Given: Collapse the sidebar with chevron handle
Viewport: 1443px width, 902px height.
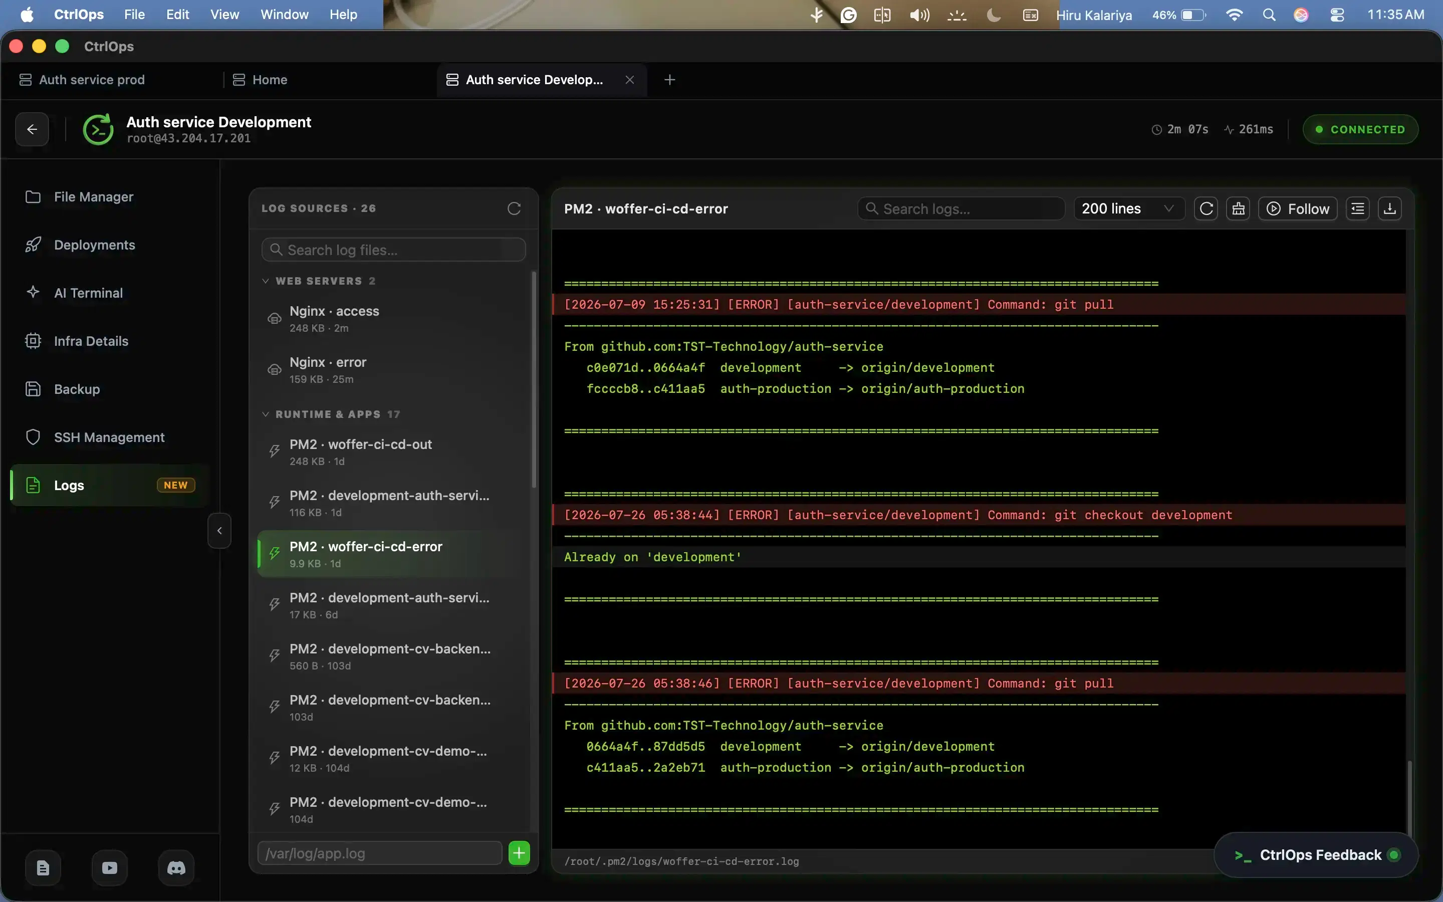Looking at the screenshot, I should coord(219,530).
